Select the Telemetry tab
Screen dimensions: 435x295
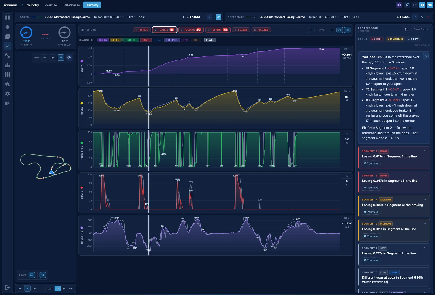[x=92, y=5]
